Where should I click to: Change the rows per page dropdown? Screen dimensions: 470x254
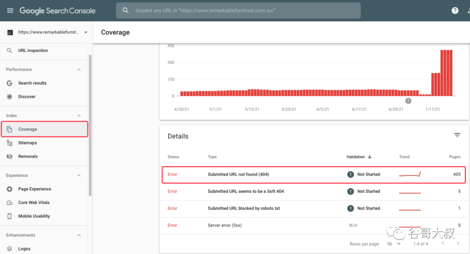[x=393, y=244]
